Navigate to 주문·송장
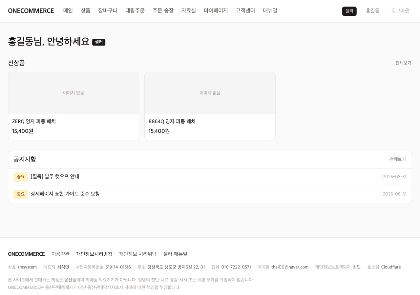 pos(163,10)
